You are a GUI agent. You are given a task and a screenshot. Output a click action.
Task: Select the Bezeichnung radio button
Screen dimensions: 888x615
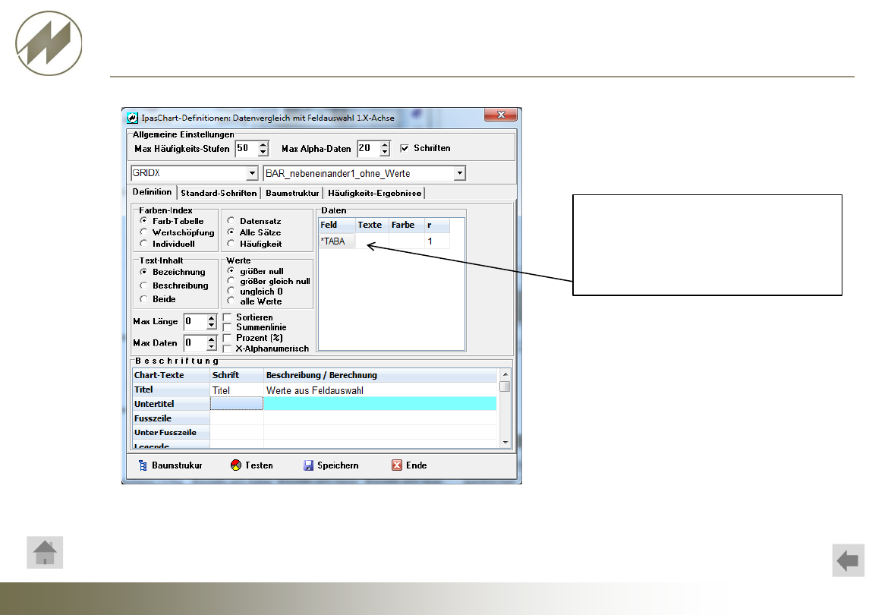pyautogui.click(x=144, y=272)
